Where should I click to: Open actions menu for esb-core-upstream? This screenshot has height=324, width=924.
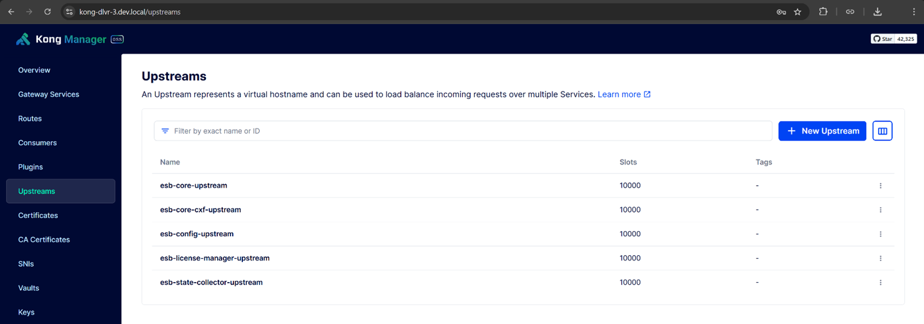point(880,186)
